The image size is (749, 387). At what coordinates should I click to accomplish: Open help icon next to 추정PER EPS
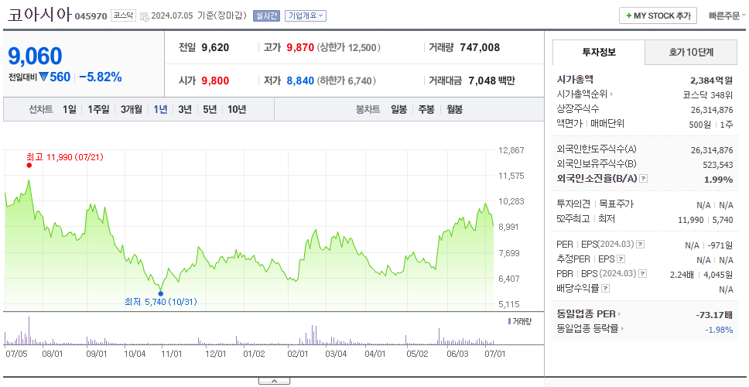[621, 259]
